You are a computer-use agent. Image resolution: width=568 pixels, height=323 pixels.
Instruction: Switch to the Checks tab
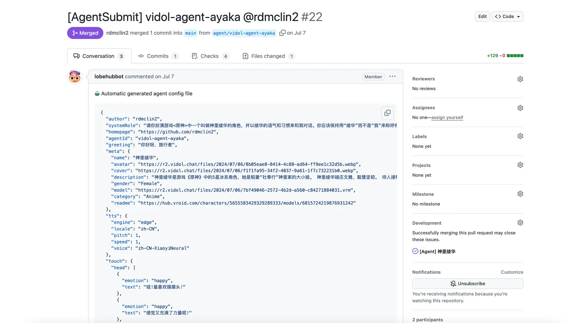(211, 56)
